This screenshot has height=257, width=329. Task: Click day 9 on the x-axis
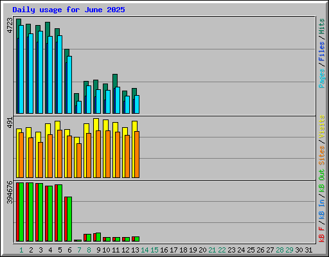coord(98,250)
